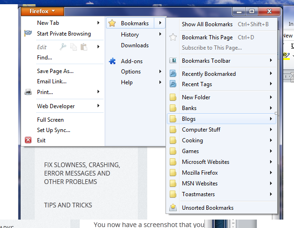Open the Fix Slowness, Crashing link
Image resolution: width=294 pixels, height=228 pixels.
pyautogui.click(x=82, y=173)
